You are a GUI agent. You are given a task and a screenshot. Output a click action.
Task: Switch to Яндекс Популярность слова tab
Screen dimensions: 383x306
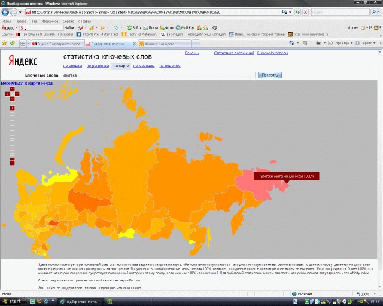(x=57, y=44)
